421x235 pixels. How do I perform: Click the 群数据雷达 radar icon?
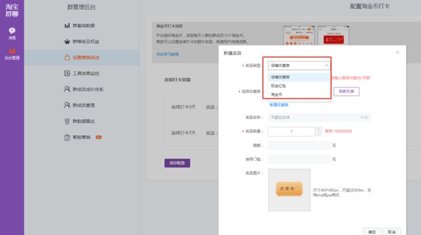pos(67,121)
